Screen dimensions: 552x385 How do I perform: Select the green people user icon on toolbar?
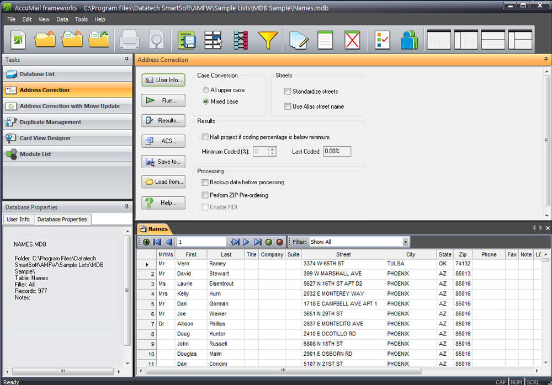(409, 40)
